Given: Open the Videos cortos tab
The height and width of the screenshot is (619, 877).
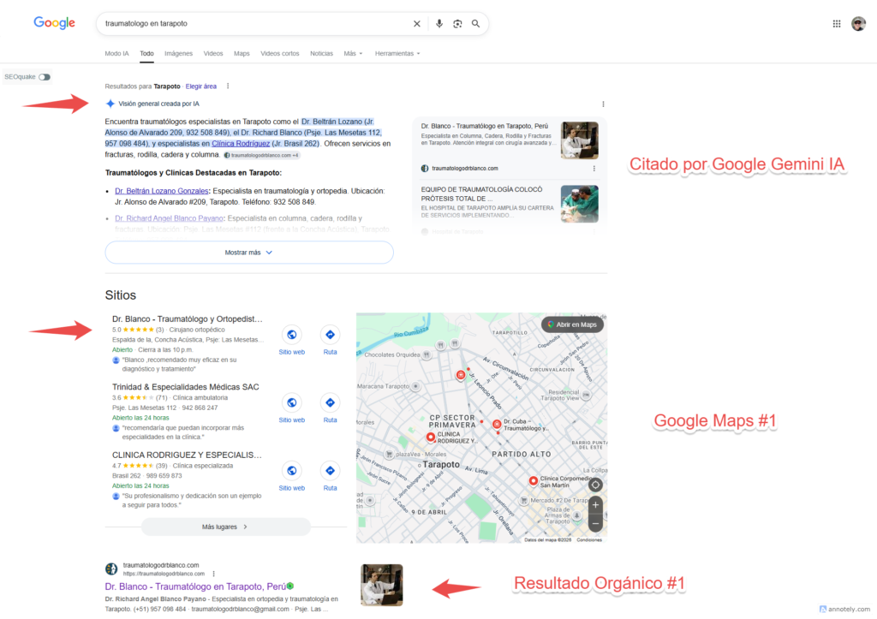Looking at the screenshot, I should (x=280, y=54).
